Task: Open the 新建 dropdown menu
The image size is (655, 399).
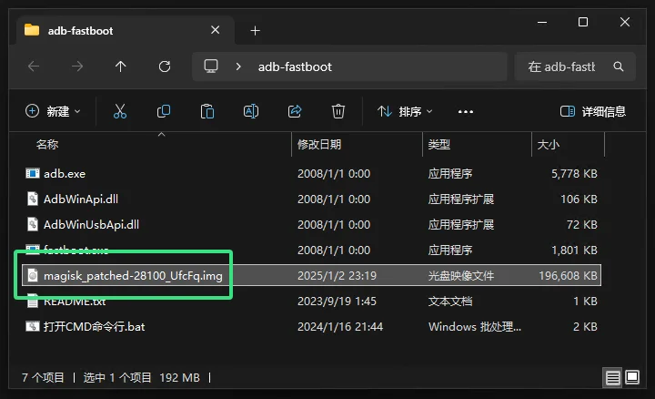Action: point(53,111)
